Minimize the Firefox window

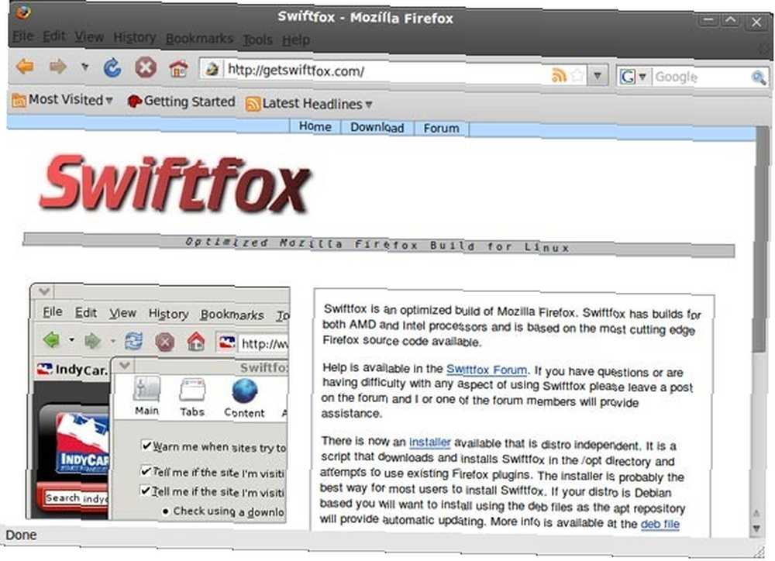coord(708,20)
